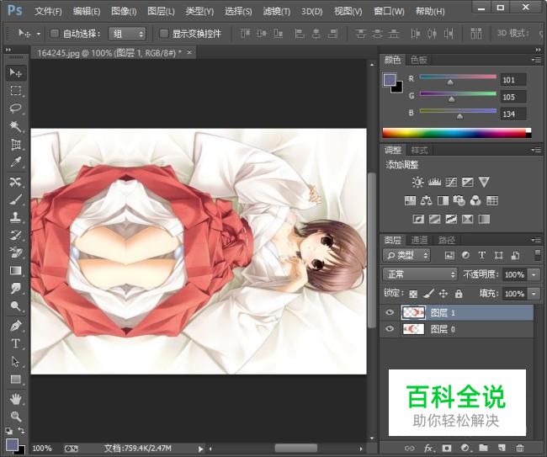
Task: Open the Move tool preset picker arrow
Action: click(x=39, y=34)
